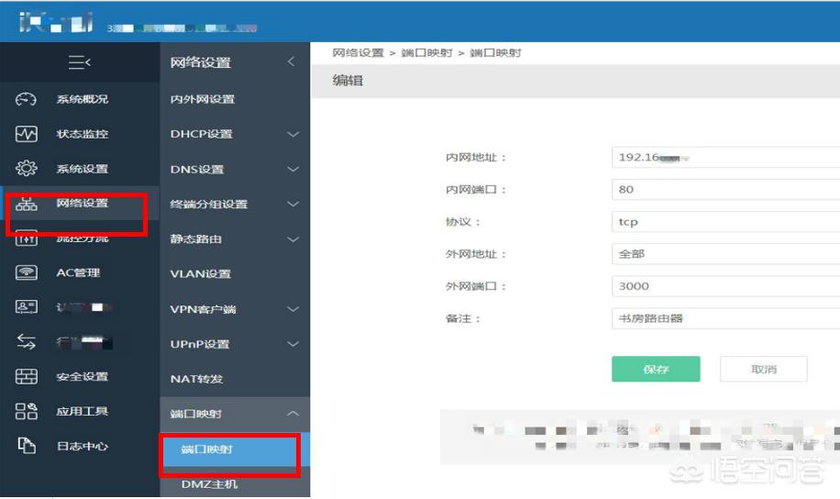The width and height of the screenshot is (840, 499).
Task: Select 网络设置 in the sidebar
Action: (83, 203)
